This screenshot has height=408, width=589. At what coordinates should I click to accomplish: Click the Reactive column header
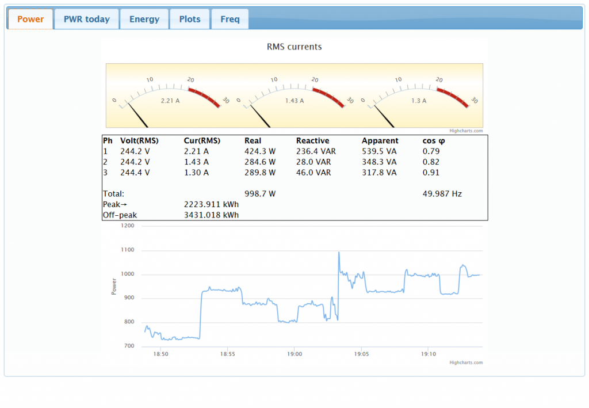pos(312,140)
